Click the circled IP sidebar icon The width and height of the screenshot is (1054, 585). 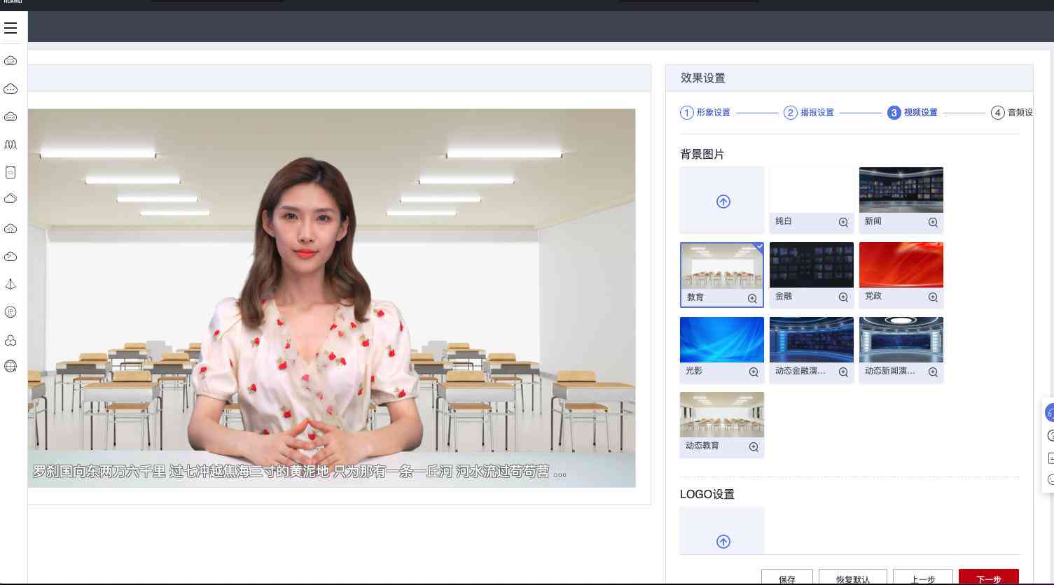tap(11, 312)
